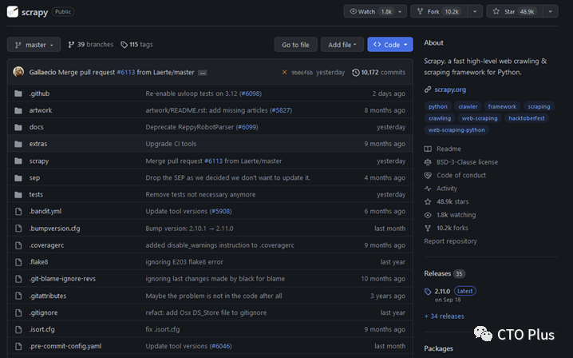Click the license scale icon
Viewport: 573px width, 358px height.
(428, 162)
